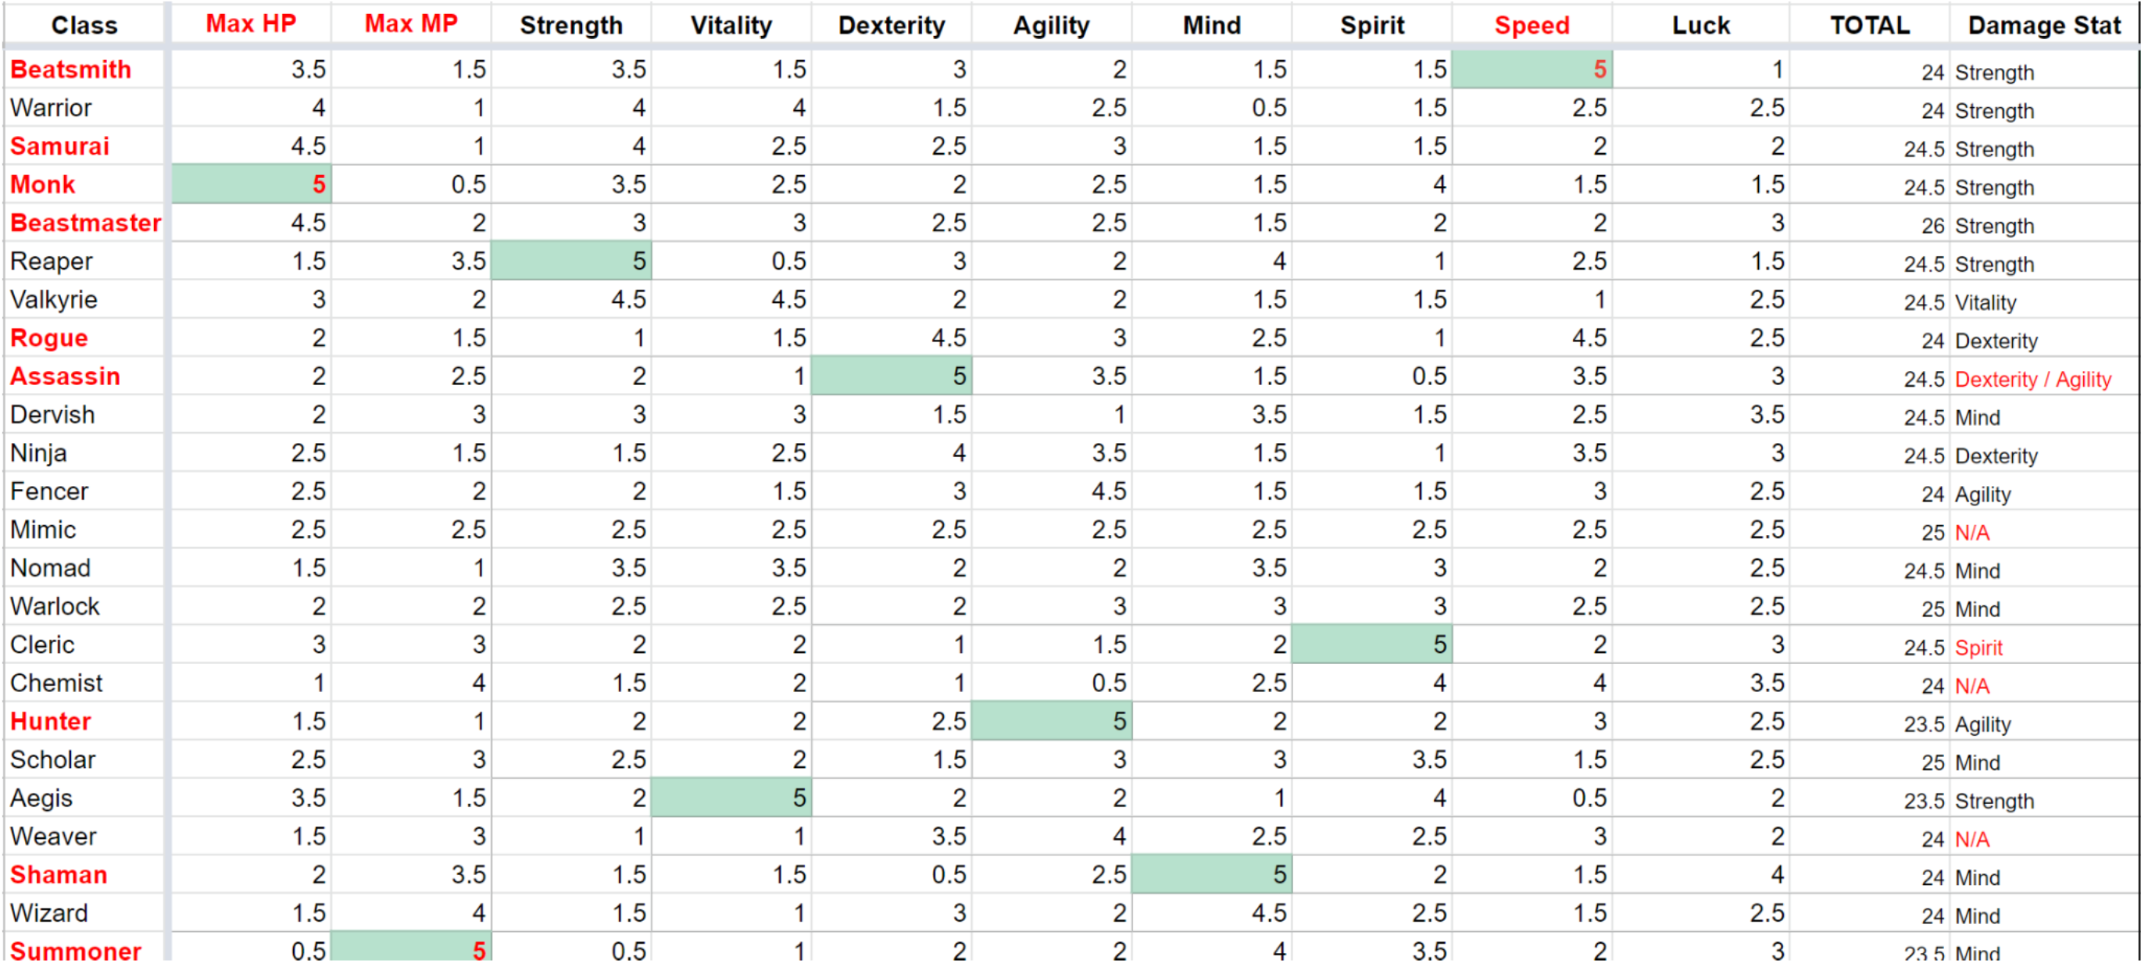Select Beatsmith's green highlighted Speed cell

tap(1531, 70)
